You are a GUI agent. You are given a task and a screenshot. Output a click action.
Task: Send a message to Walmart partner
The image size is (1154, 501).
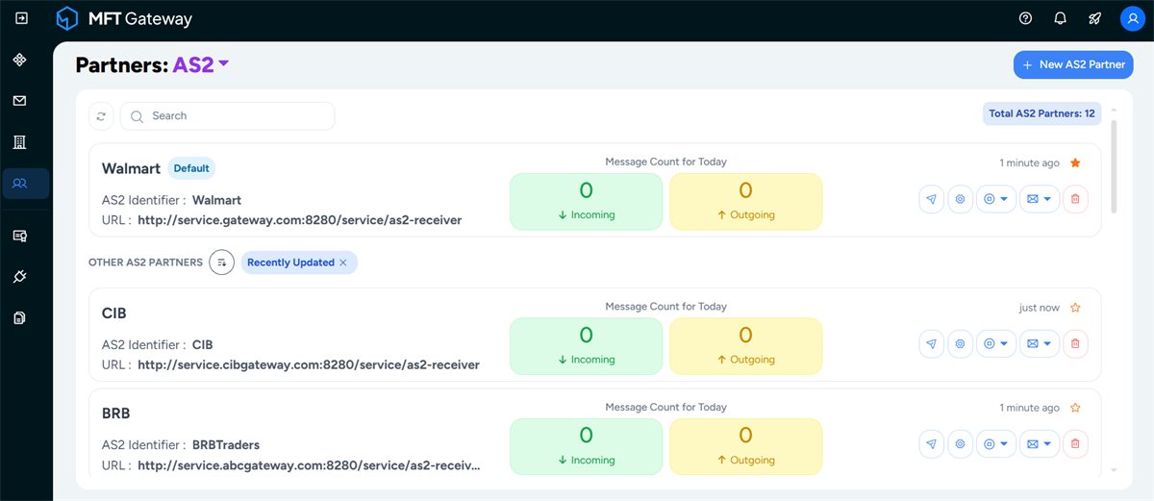click(931, 200)
